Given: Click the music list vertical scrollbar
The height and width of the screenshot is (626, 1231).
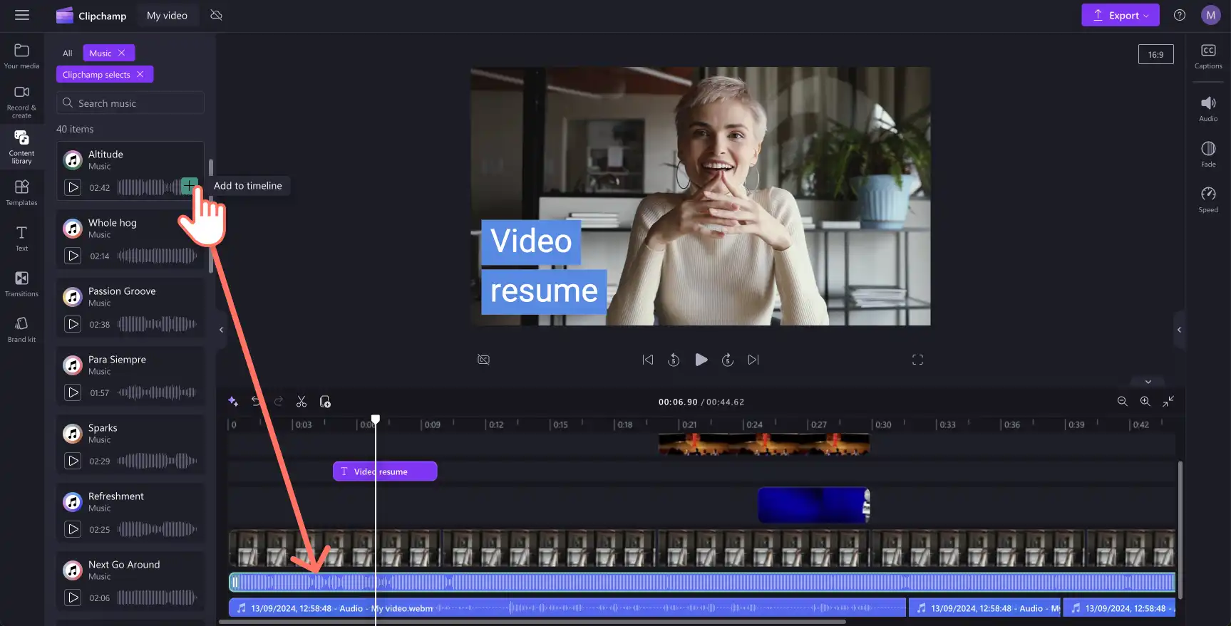Looking at the screenshot, I should click(210, 217).
